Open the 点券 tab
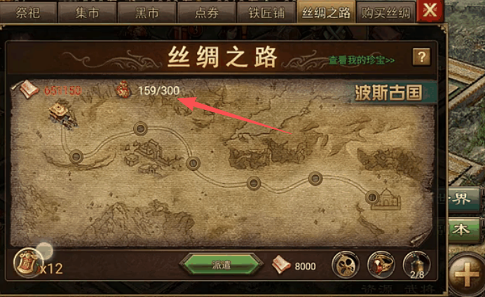This screenshot has width=485, height=297. coord(206,13)
